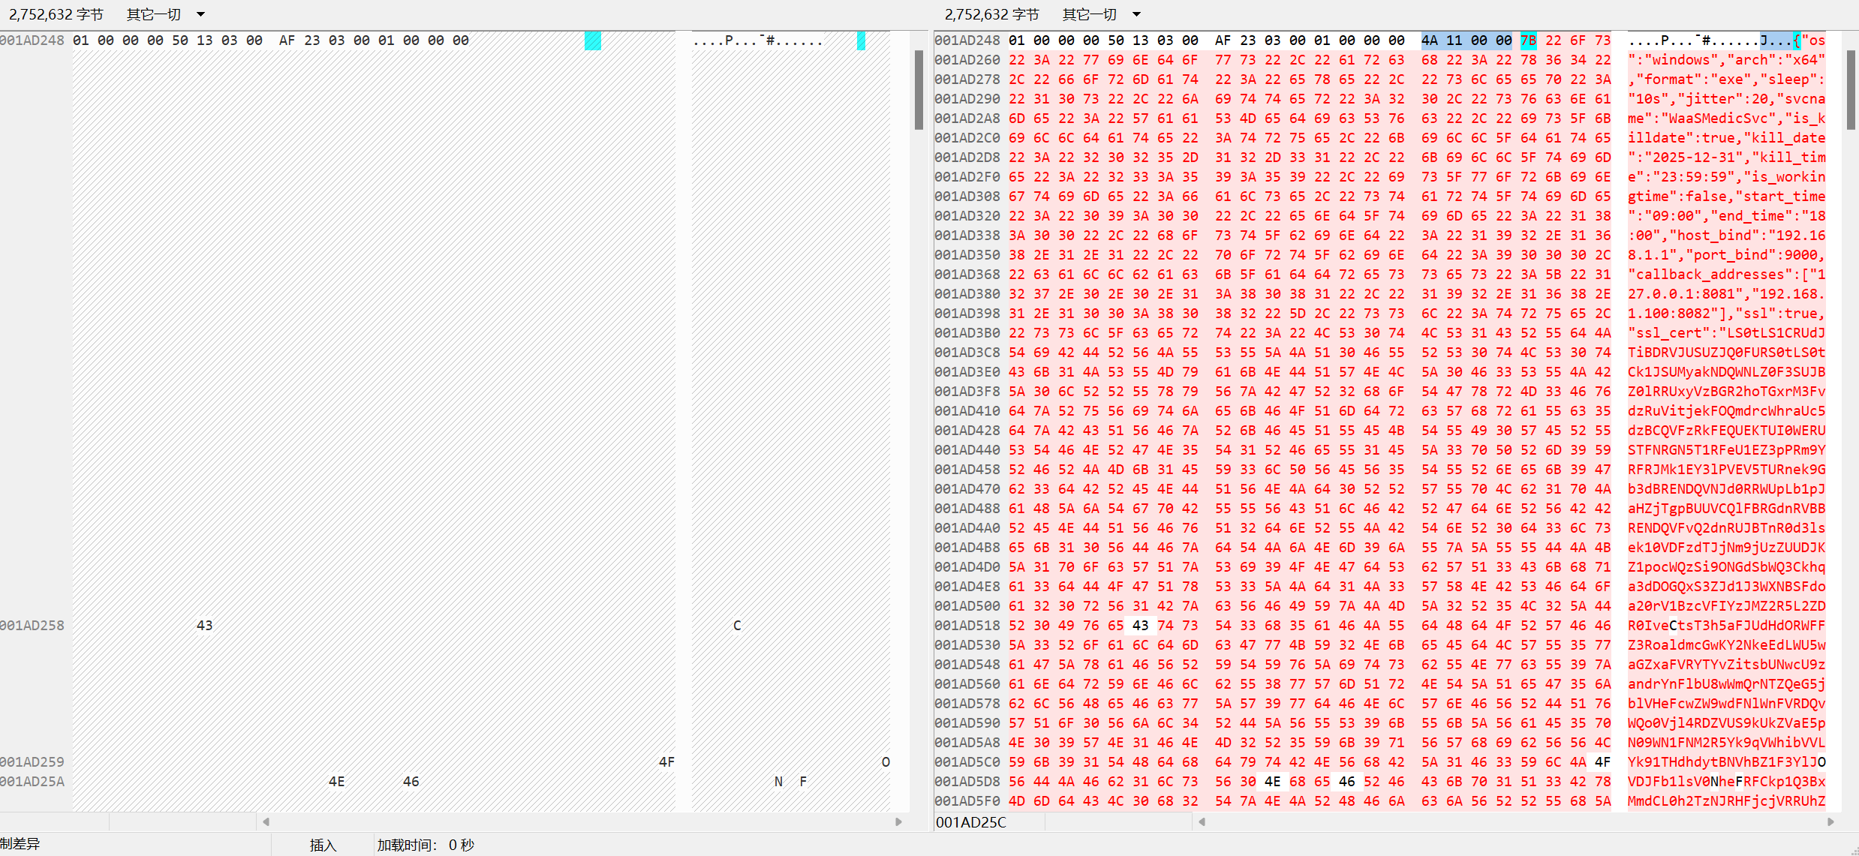Open right pane 其它一切 dropdown arrow
1859x856 pixels.
(x=1136, y=14)
